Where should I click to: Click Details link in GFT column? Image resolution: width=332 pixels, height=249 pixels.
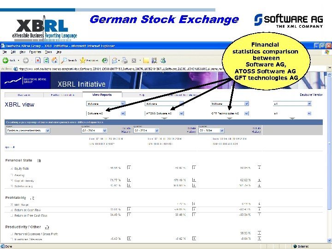point(256,128)
